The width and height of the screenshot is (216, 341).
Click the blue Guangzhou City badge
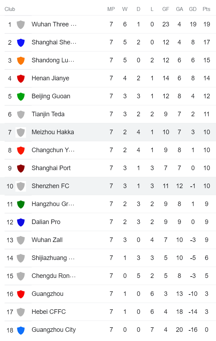[21, 330]
